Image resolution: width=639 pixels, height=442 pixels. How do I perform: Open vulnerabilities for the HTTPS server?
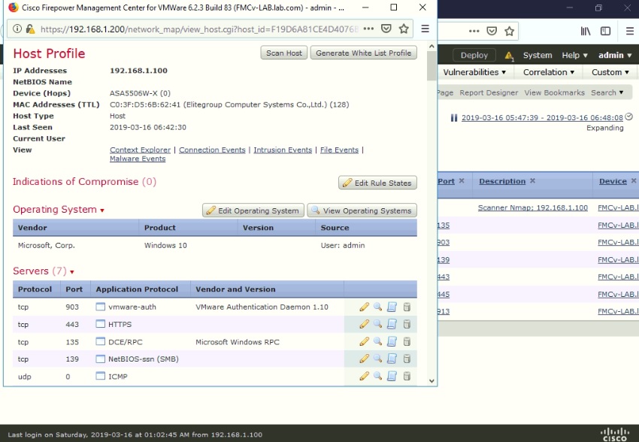[392, 324]
